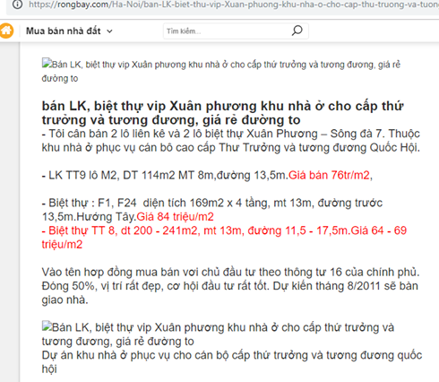Click the heading 'bán LK, biệt thự vip Xuân phương'

[x=223, y=113]
